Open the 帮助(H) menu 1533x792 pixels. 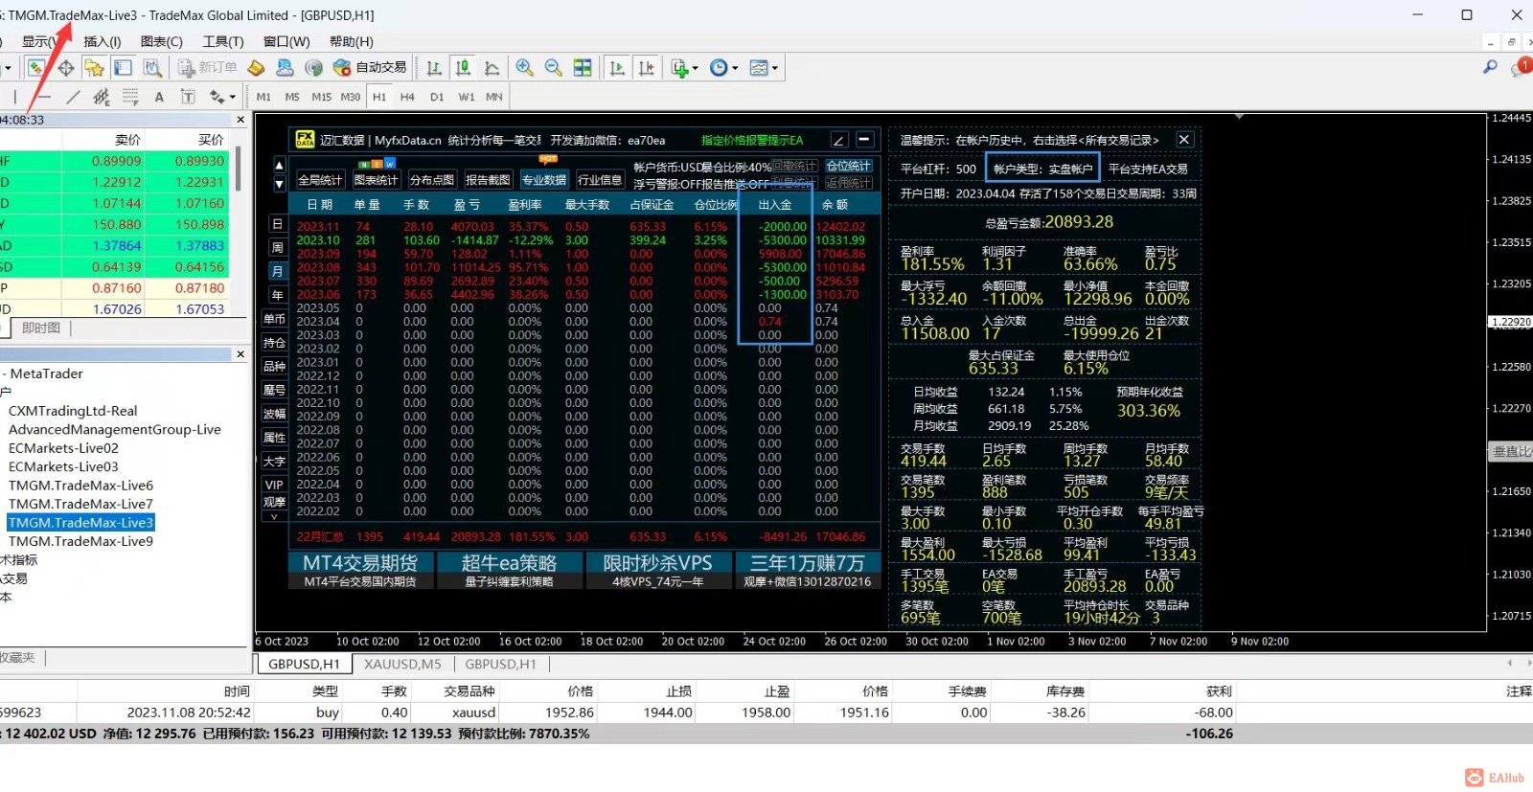pyautogui.click(x=351, y=41)
